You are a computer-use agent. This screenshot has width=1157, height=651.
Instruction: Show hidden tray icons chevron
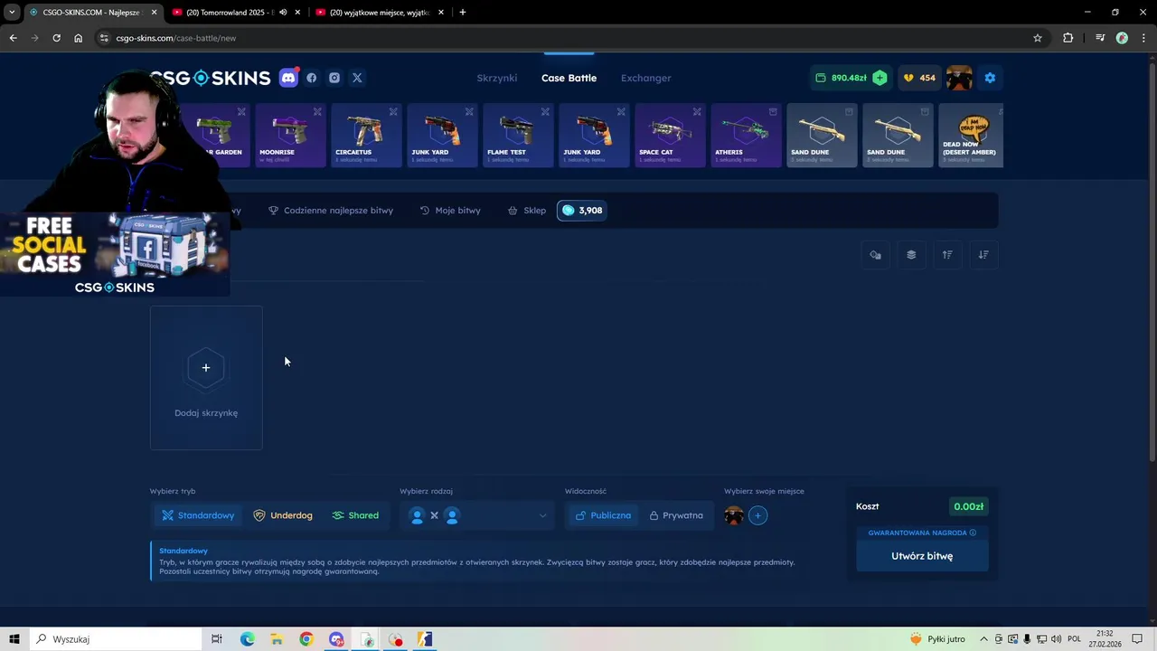click(984, 639)
